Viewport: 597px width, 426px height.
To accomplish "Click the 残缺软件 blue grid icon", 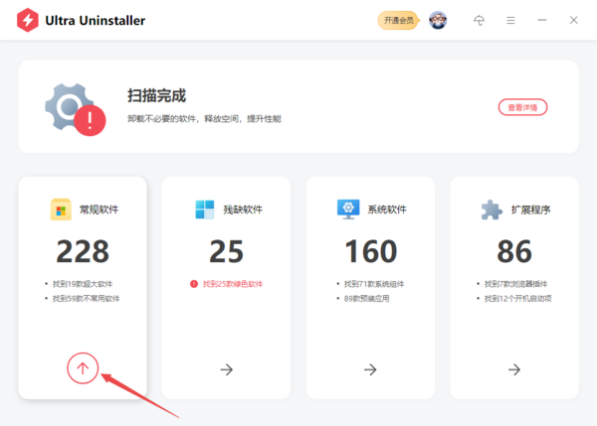I will (205, 210).
